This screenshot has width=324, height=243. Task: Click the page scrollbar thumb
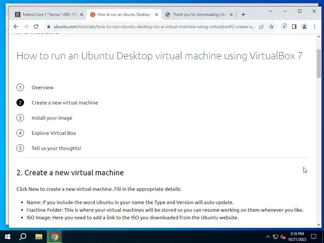point(319,63)
